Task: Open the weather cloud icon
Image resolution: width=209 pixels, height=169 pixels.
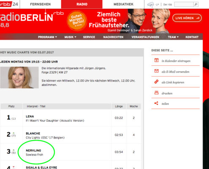Action: pos(150,5)
